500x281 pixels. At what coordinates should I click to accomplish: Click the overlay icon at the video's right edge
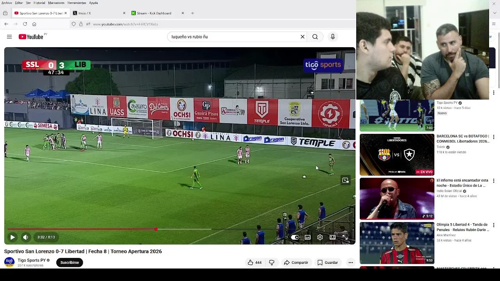point(345,180)
